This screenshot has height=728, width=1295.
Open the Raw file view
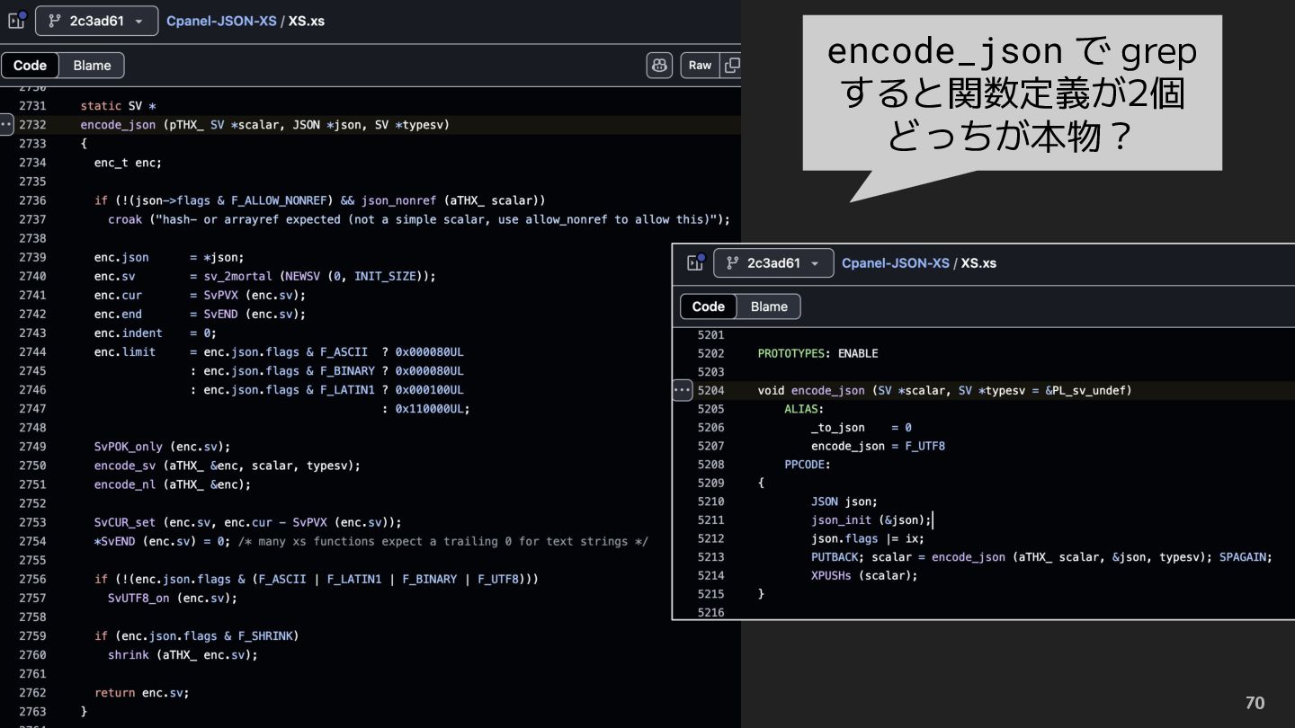[700, 66]
